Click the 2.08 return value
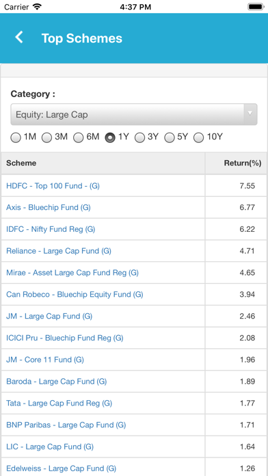 coord(247,338)
